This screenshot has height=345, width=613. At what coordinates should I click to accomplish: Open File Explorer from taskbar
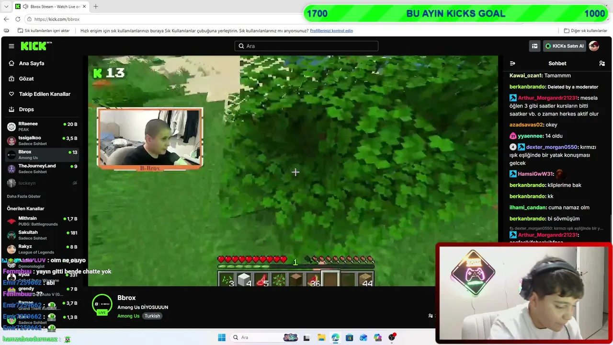[321, 337]
